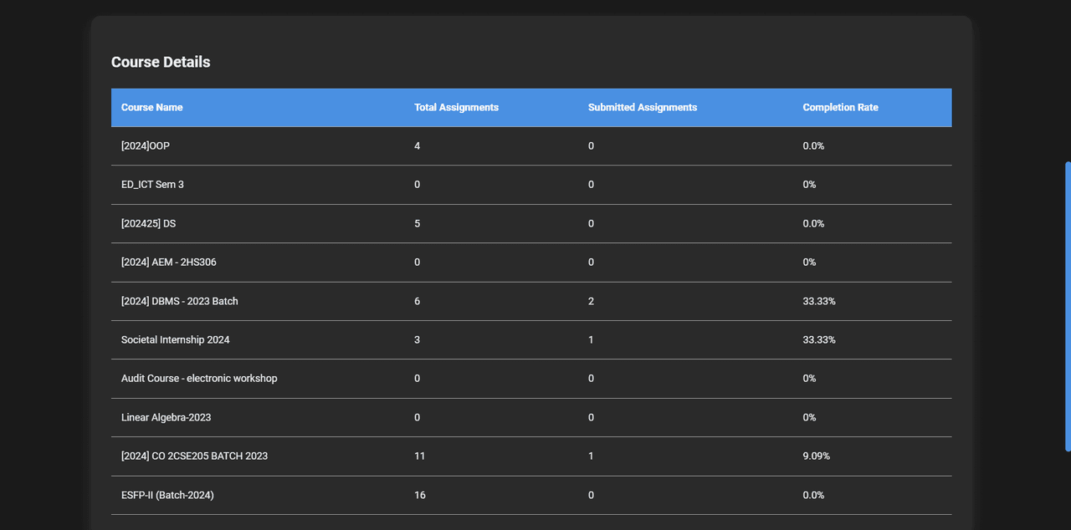Screen dimensions: 1071x530
Task: Click the 9.09% completion rate value
Action: [816, 456]
